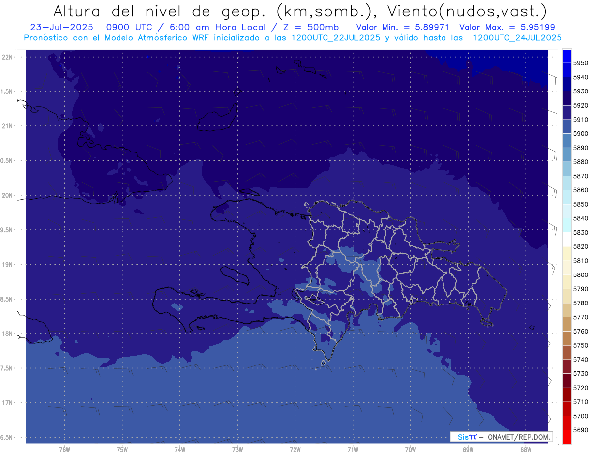Click the latitude label 19N

click(8, 265)
